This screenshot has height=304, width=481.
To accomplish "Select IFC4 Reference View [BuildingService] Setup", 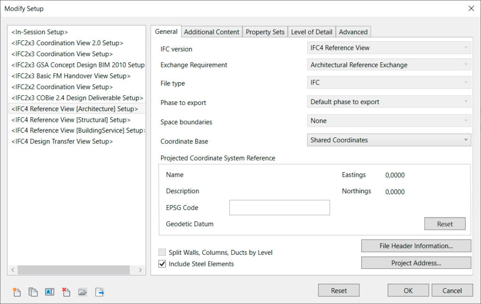I will [x=77, y=130].
